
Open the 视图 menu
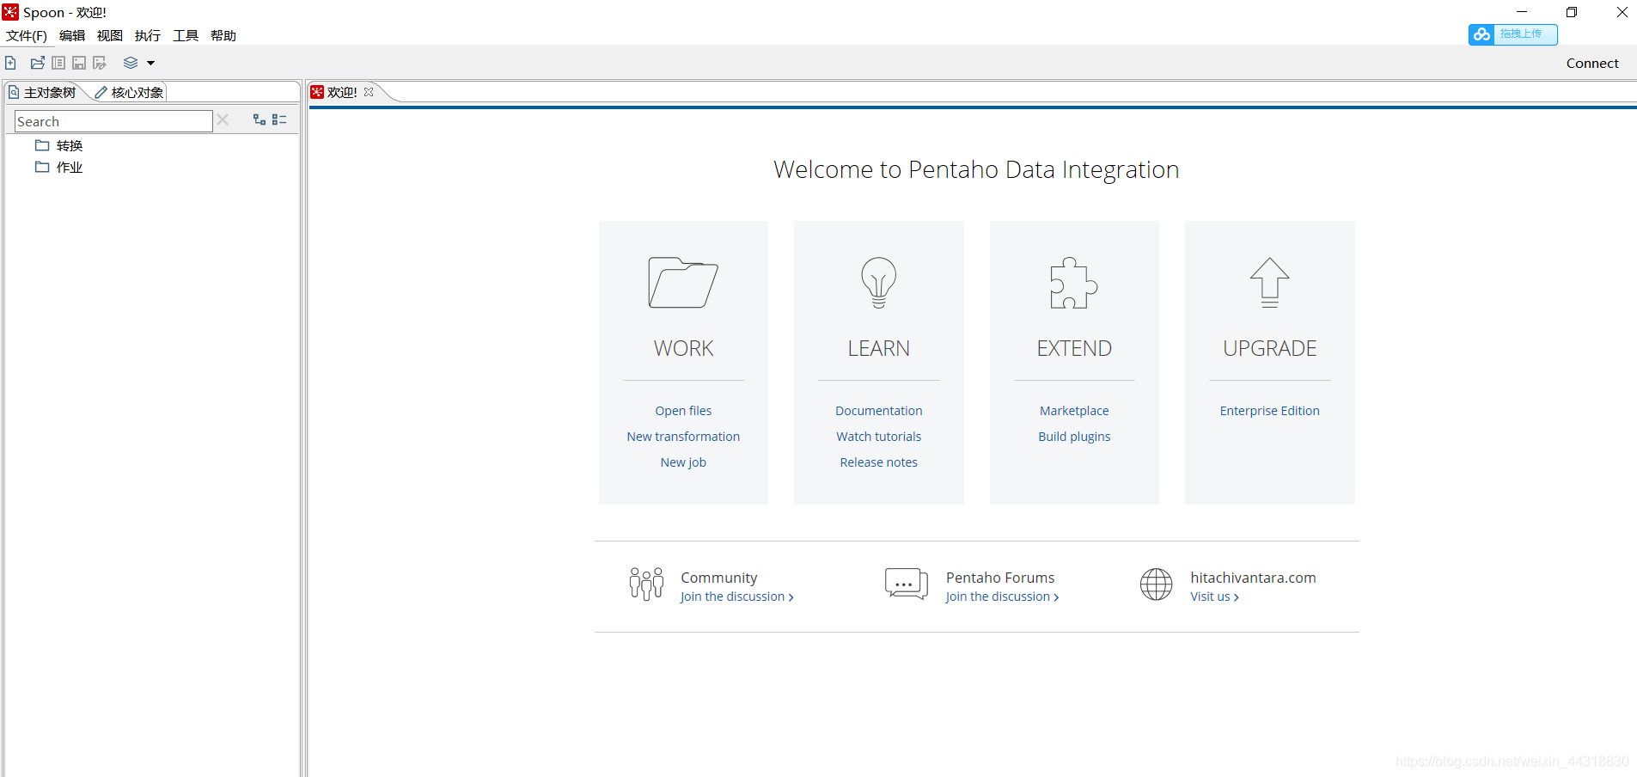pyautogui.click(x=110, y=35)
